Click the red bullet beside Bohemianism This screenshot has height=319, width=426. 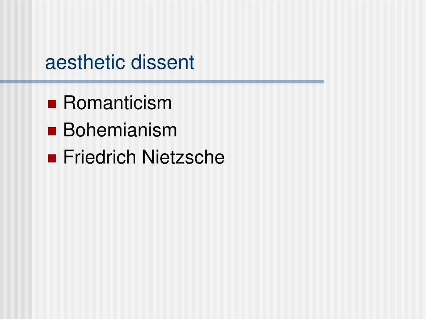52,131
